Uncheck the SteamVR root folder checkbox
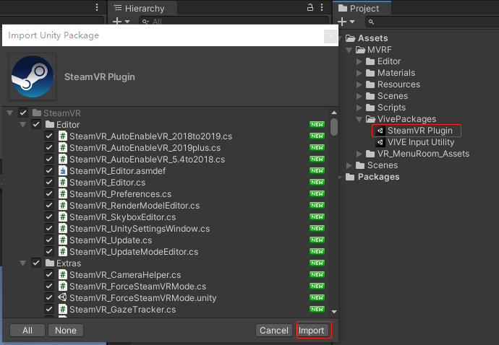The height and width of the screenshot is (345, 499). (x=23, y=113)
